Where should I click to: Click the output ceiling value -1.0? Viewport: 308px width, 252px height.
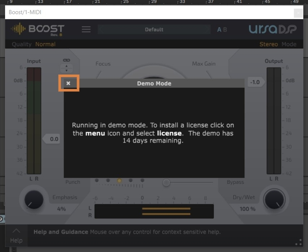[x=256, y=82]
